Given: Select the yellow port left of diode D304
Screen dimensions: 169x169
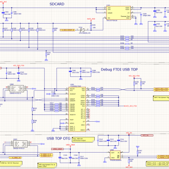Looking at the screenshot, I should tap(68, 30).
